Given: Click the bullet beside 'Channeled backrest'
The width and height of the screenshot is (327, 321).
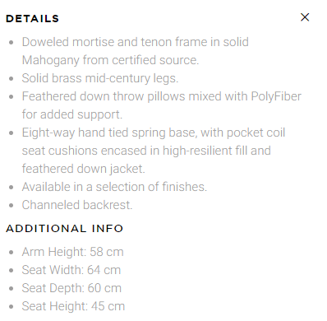Looking at the screenshot, I should pyautogui.click(x=12, y=206).
